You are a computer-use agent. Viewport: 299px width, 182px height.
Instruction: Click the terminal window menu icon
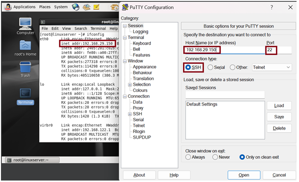point(43,22)
